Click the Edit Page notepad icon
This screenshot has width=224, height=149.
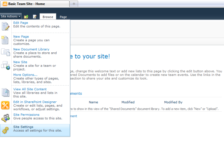tap(6, 26)
